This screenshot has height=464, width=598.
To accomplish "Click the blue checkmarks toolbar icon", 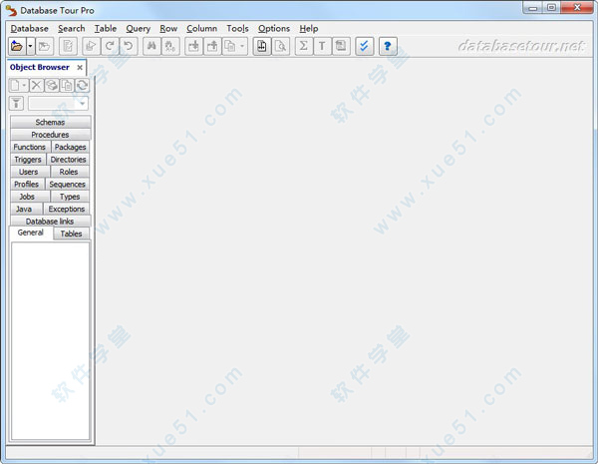I will click(x=364, y=47).
